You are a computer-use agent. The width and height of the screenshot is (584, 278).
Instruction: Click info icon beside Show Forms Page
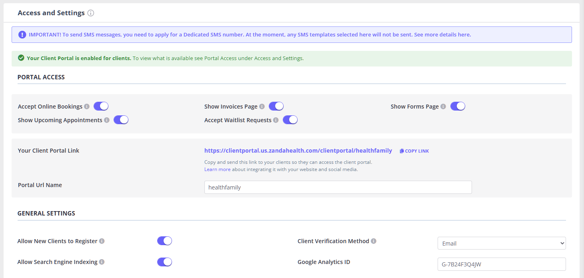pos(443,107)
